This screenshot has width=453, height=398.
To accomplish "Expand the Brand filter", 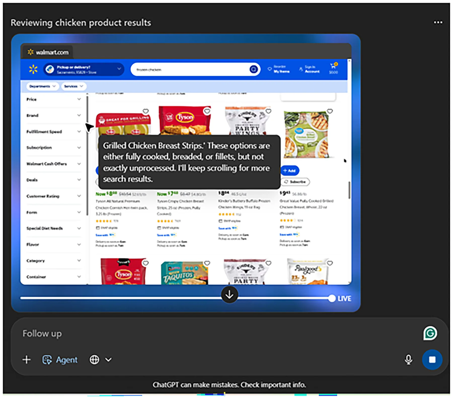I will click(x=54, y=115).
